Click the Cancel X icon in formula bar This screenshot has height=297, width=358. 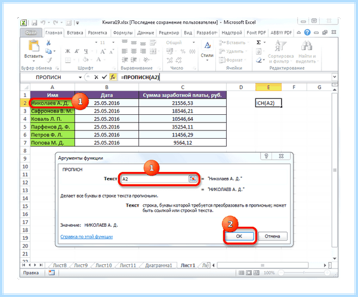[96, 77]
